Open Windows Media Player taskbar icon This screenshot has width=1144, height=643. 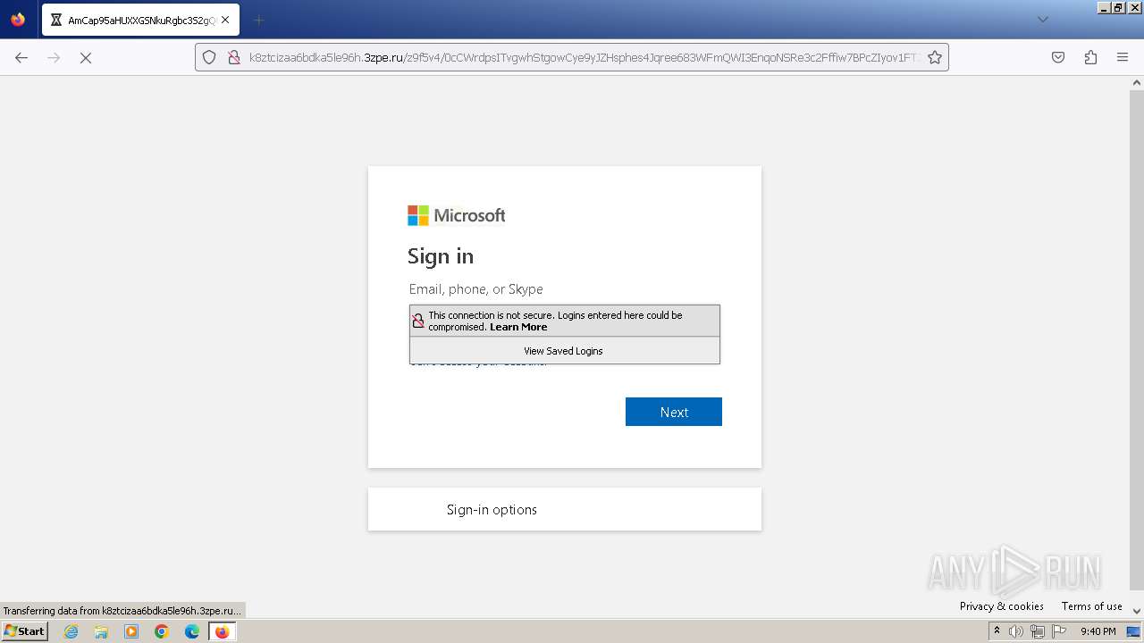pyautogui.click(x=131, y=631)
